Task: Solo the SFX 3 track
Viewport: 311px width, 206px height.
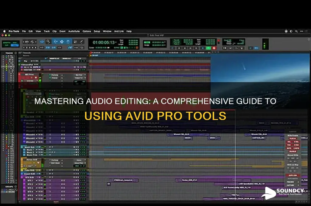Action: [x=40, y=188]
